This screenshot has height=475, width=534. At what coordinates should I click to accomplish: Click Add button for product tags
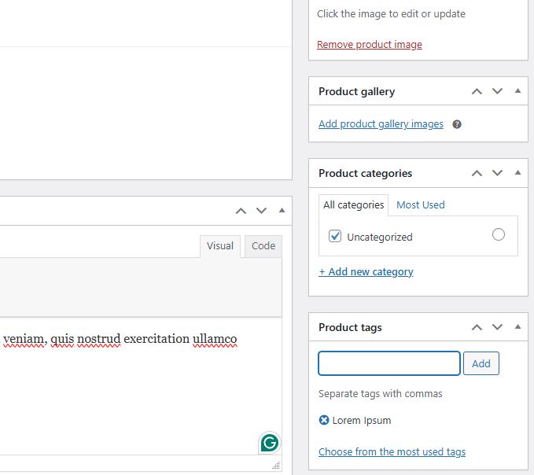click(481, 363)
